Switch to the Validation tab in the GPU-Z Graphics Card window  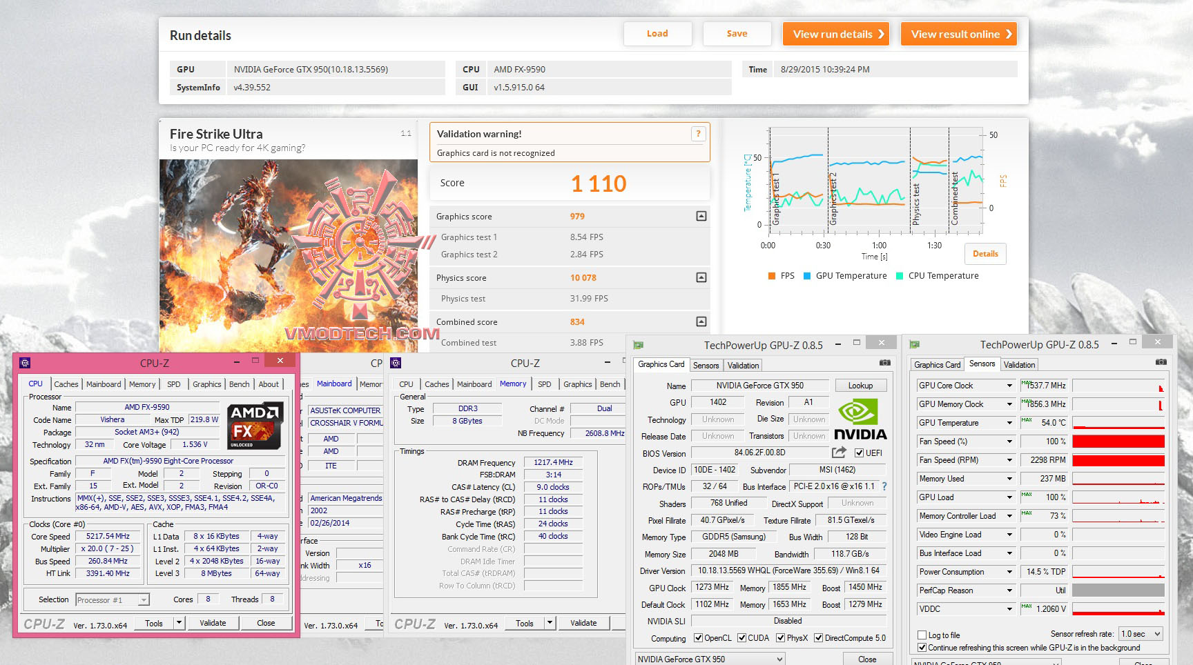pos(743,366)
